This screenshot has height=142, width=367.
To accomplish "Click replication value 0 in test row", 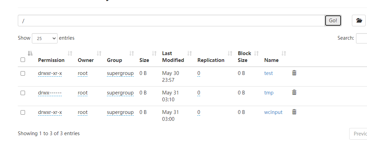I will pos(199,73).
